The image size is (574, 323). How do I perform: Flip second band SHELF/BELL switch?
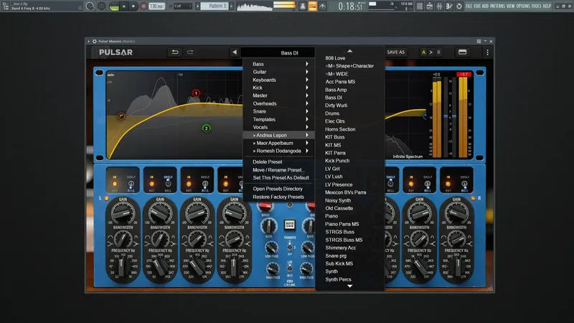point(168,184)
